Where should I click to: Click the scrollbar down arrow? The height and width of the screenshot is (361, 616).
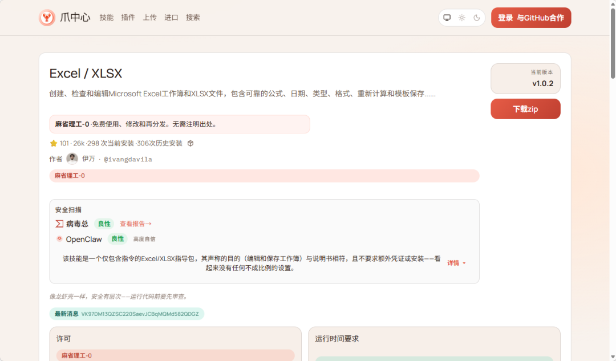click(x=613, y=357)
